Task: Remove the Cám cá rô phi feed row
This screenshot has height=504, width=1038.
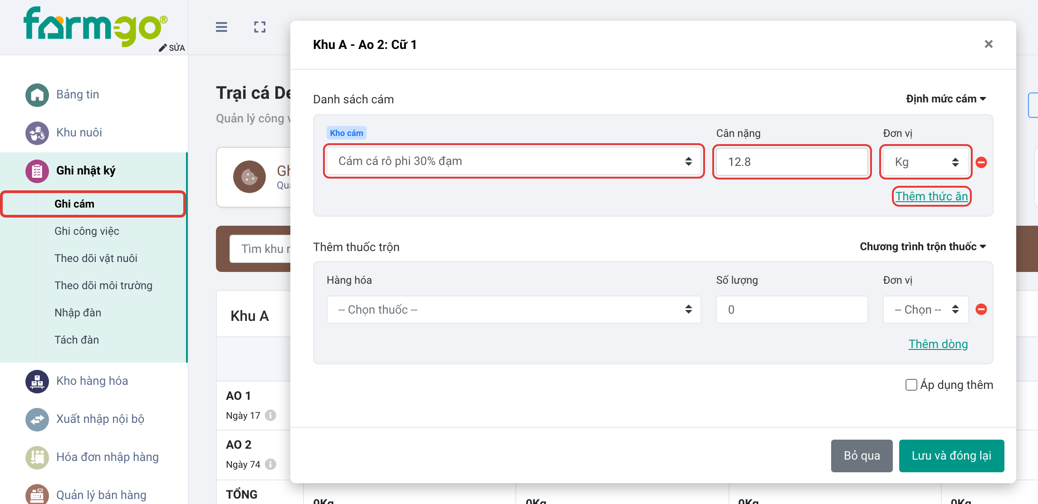Action: coord(981,162)
